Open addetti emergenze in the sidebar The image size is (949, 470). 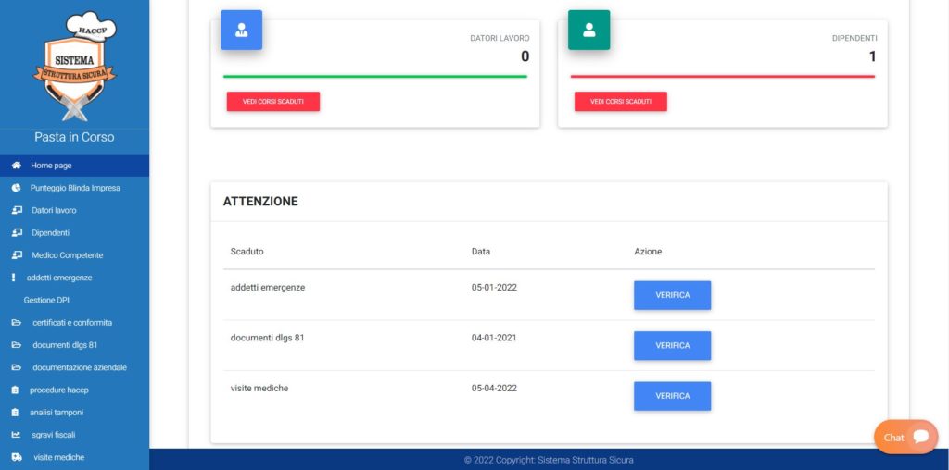click(74, 278)
